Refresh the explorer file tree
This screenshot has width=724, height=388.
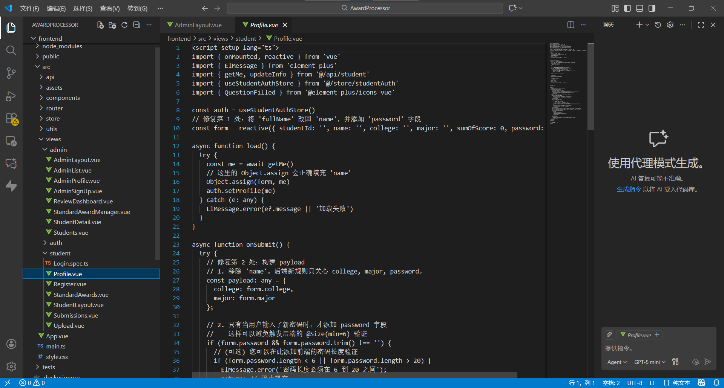tap(124, 25)
